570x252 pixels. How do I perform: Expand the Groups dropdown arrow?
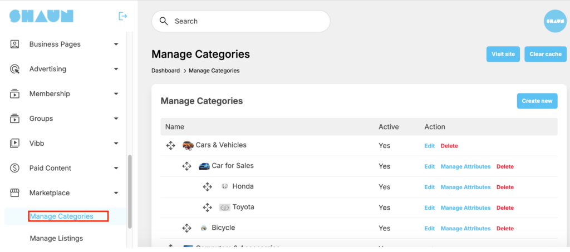click(x=116, y=118)
